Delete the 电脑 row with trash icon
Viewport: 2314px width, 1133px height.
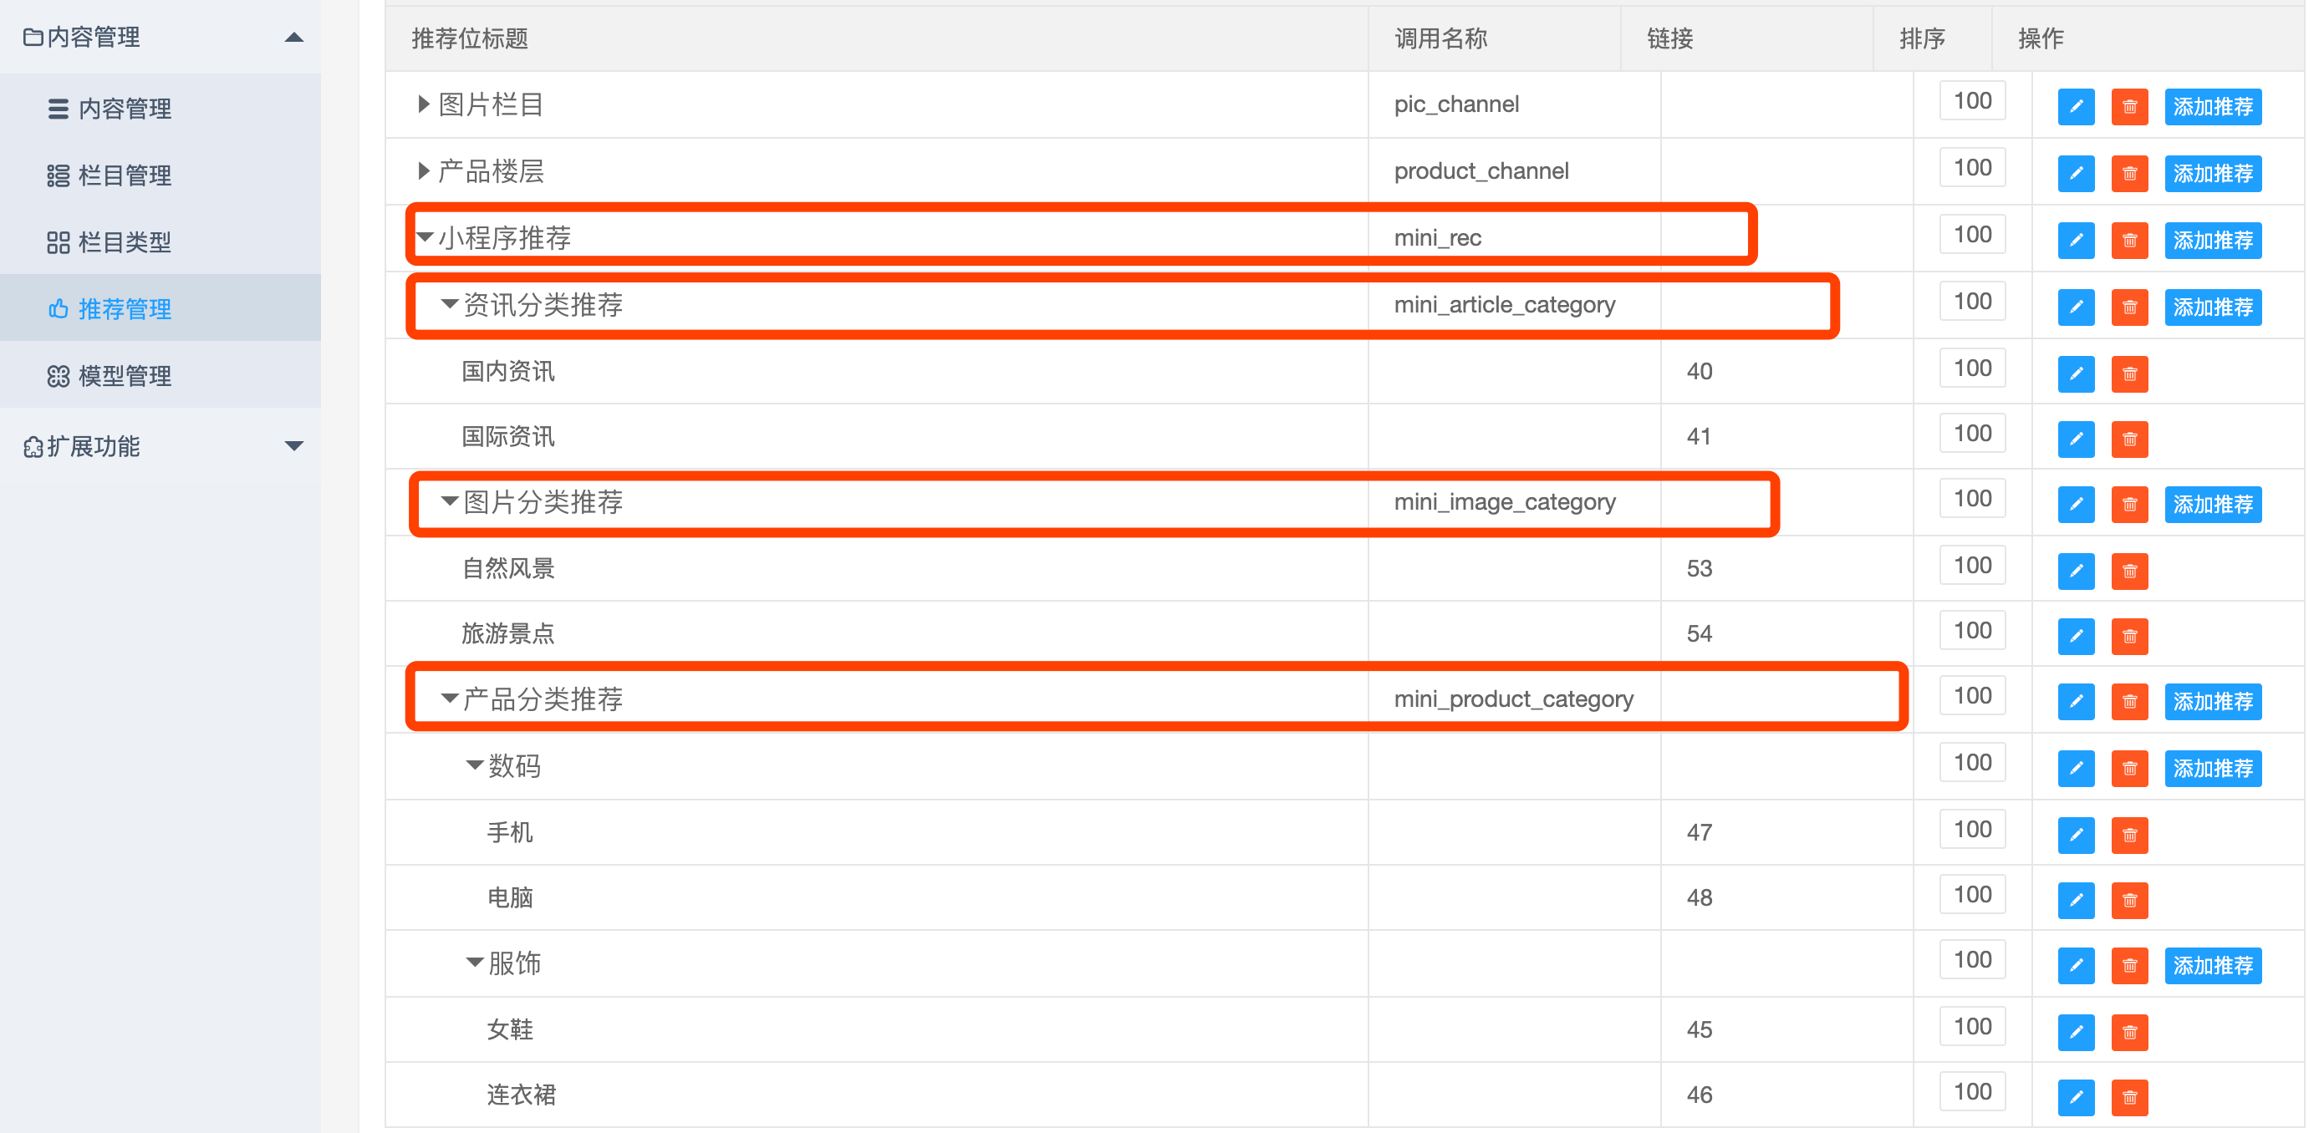pos(2129,901)
